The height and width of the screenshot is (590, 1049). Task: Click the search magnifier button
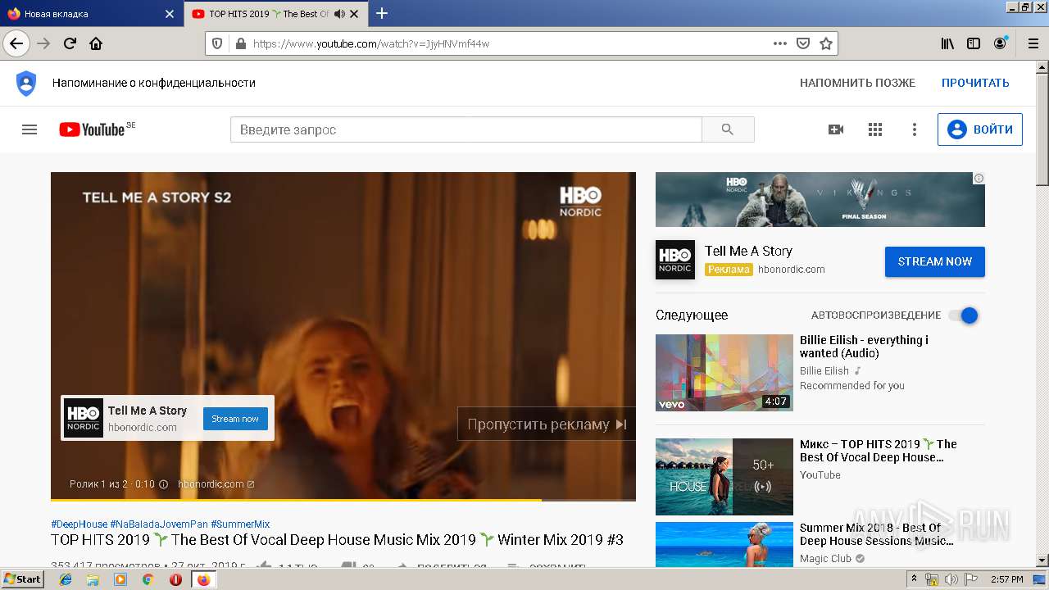(x=728, y=129)
